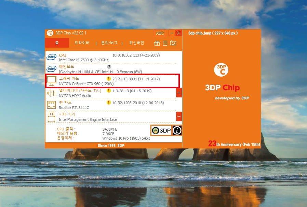Click the NVIDIA HDMI Audio text
The width and height of the screenshot is (307, 207).
coord(75,96)
